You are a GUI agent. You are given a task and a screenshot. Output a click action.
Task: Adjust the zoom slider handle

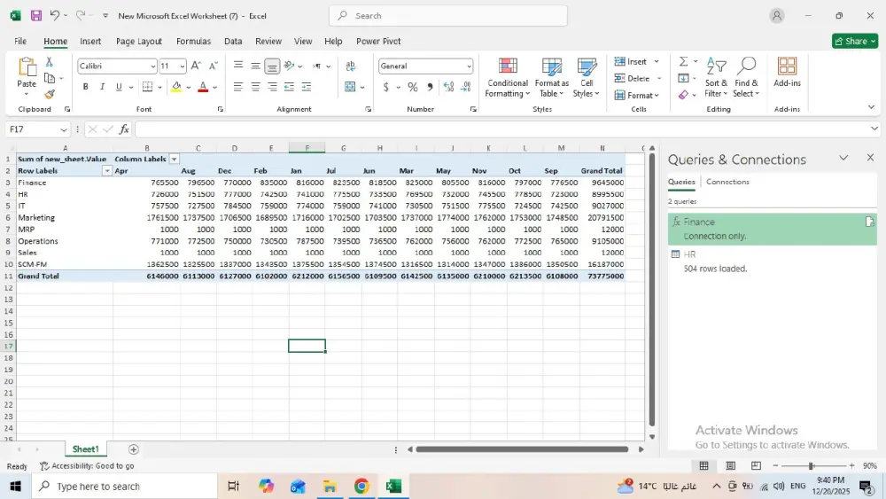[811, 465]
